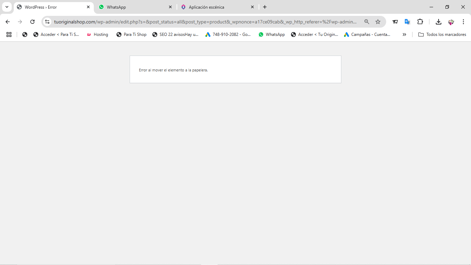The image size is (471, 265).
Task: Open Acceder < Tu Origin... bookmark
Action: pyautogui.click(x=314, y=35)
